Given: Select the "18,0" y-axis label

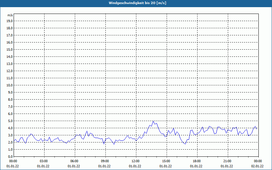Looking at the screenshot, I should pos(10,28).
